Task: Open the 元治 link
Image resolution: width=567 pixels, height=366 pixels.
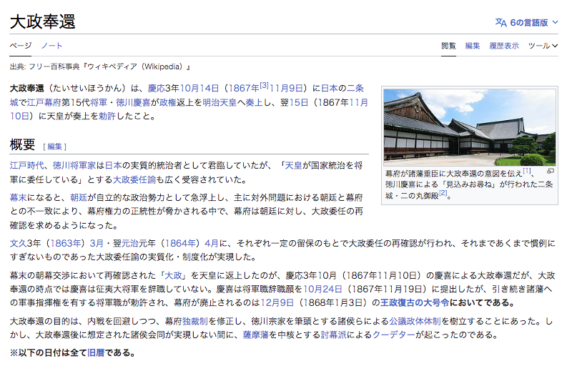Action: click(129, 243)
